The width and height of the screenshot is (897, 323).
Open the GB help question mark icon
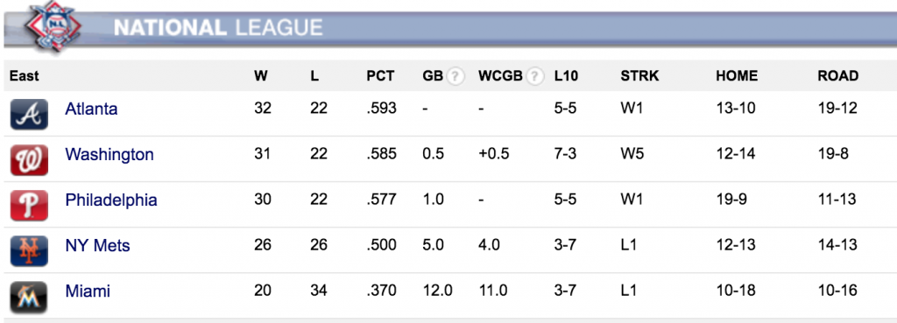tap(456, 76)
